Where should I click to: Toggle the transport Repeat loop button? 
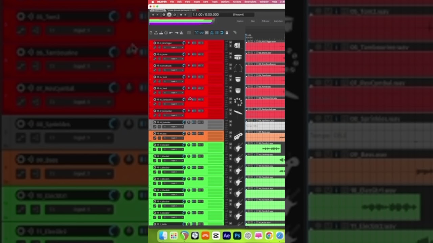point(175,15)
